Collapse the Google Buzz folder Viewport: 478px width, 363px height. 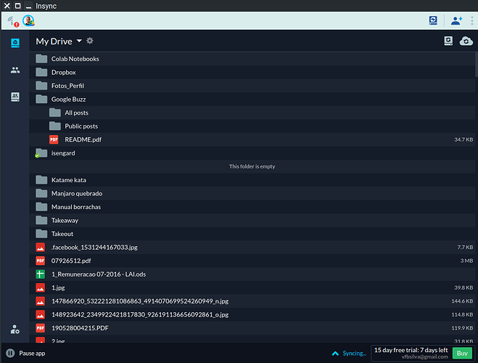point(252,99)
